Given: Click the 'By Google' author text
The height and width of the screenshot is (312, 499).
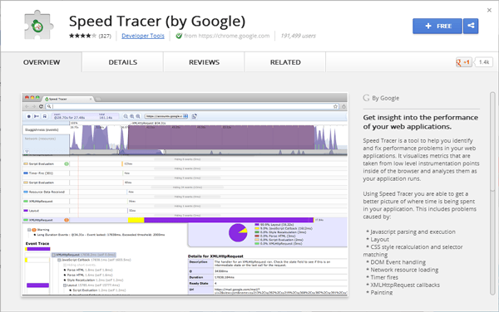Looking at the screenshot, I should click(385, 98).
